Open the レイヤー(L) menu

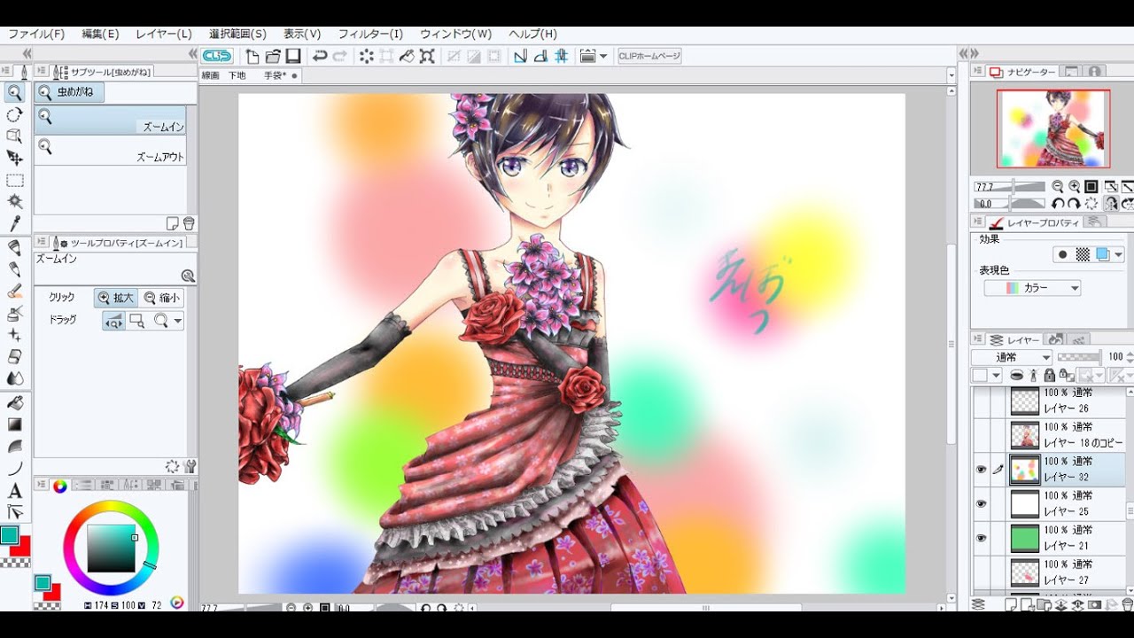164,34
